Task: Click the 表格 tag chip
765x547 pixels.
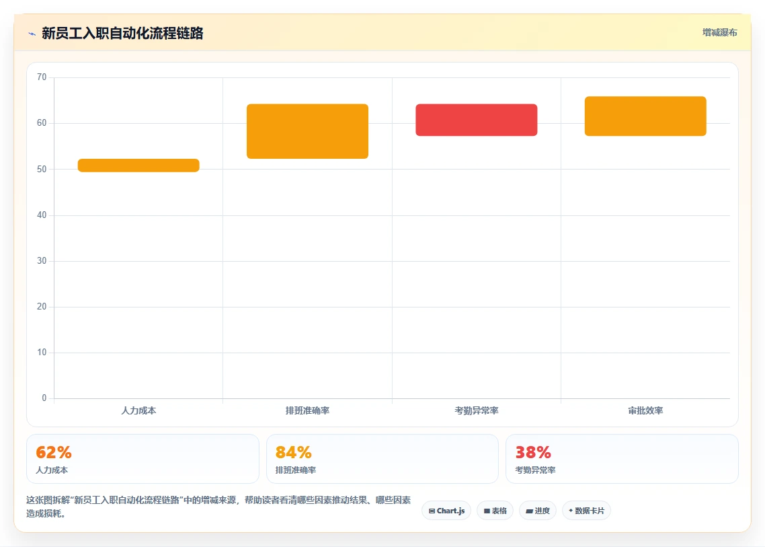Action: 495,511
